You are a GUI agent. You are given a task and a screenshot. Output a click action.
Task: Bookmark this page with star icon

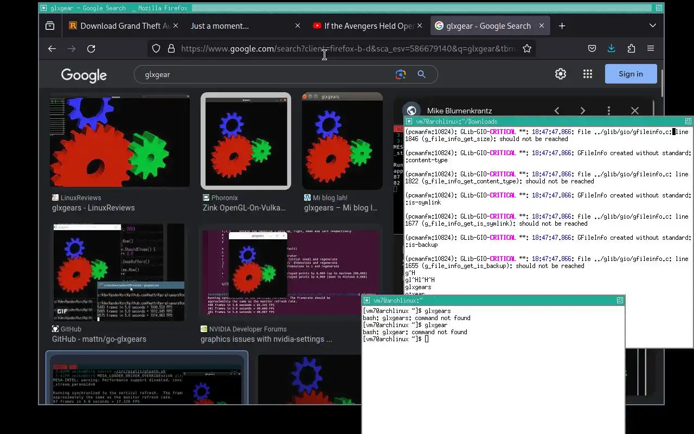click(526, 48)
